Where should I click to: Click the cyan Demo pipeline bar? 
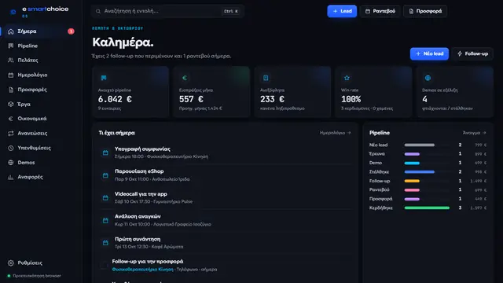pyautogui.click(x=412, y=163)
